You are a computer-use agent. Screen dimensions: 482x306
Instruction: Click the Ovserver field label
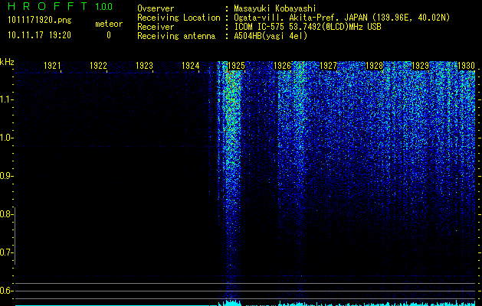[x=156, y=8]
